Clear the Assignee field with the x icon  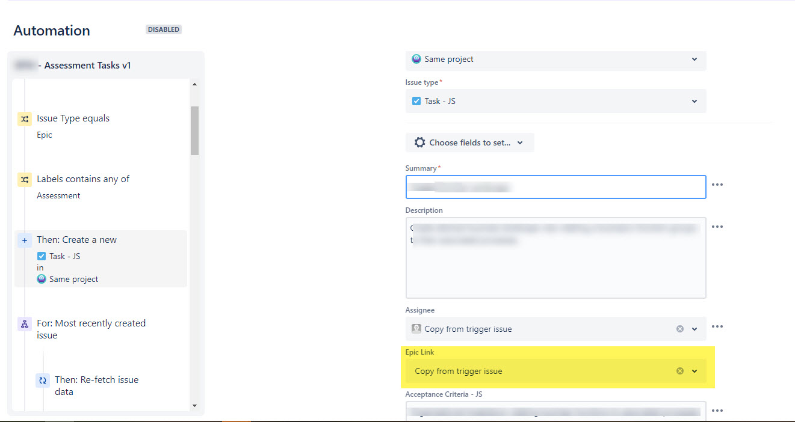[x=680, y=329]
